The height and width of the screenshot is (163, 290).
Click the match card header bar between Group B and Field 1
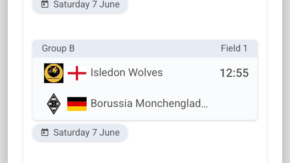coord(145,48)
